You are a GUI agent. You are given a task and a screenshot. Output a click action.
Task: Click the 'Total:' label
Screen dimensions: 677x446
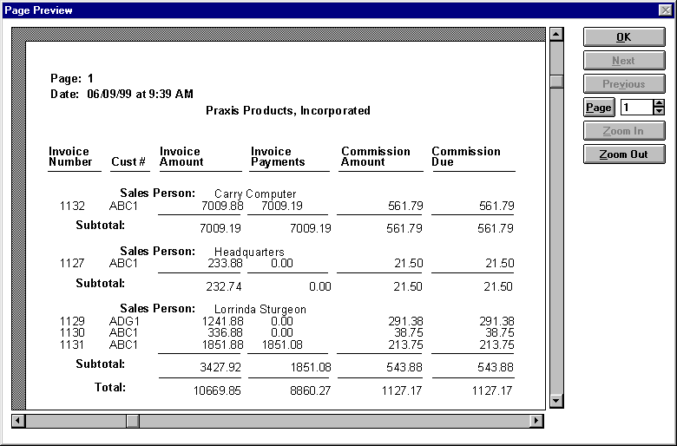click(x=110, y=387)
